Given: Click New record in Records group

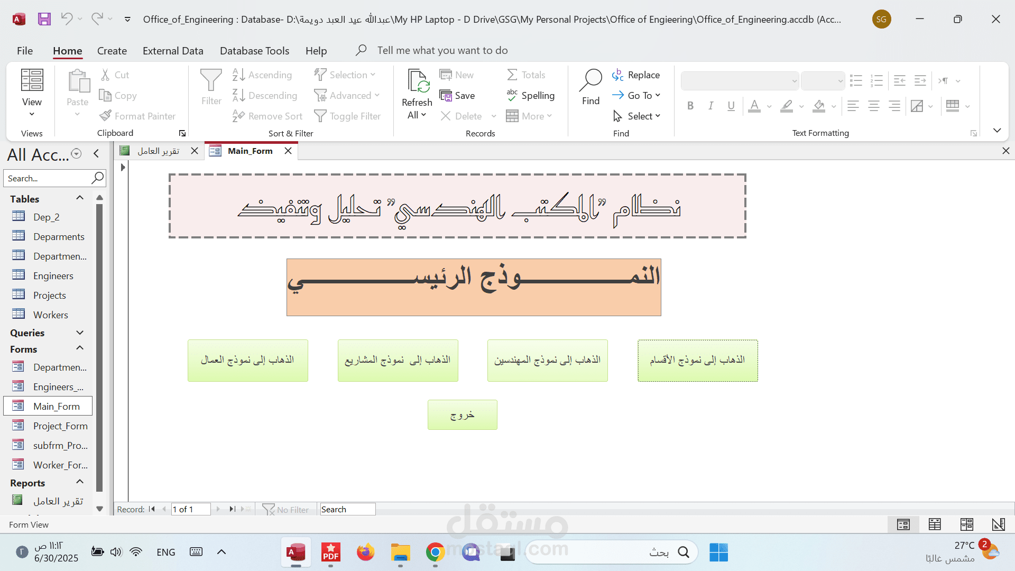Looking at the screenshot, I should coord(457,75).
